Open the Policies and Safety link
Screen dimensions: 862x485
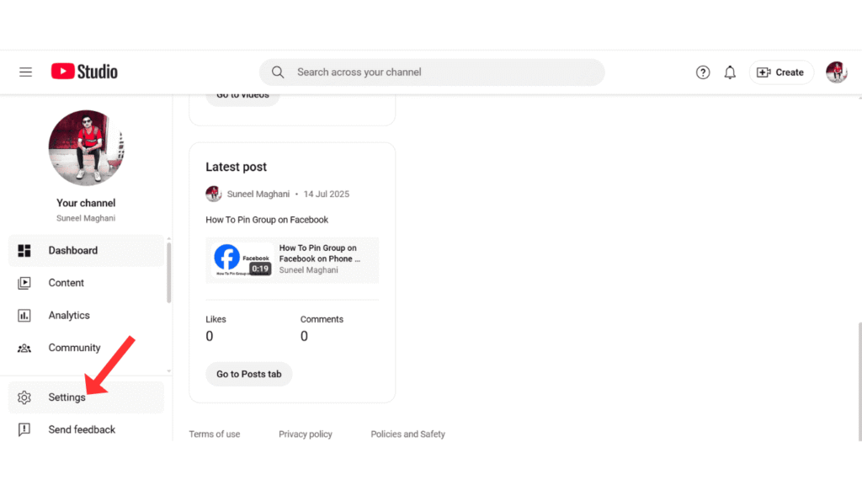[407, 434]
